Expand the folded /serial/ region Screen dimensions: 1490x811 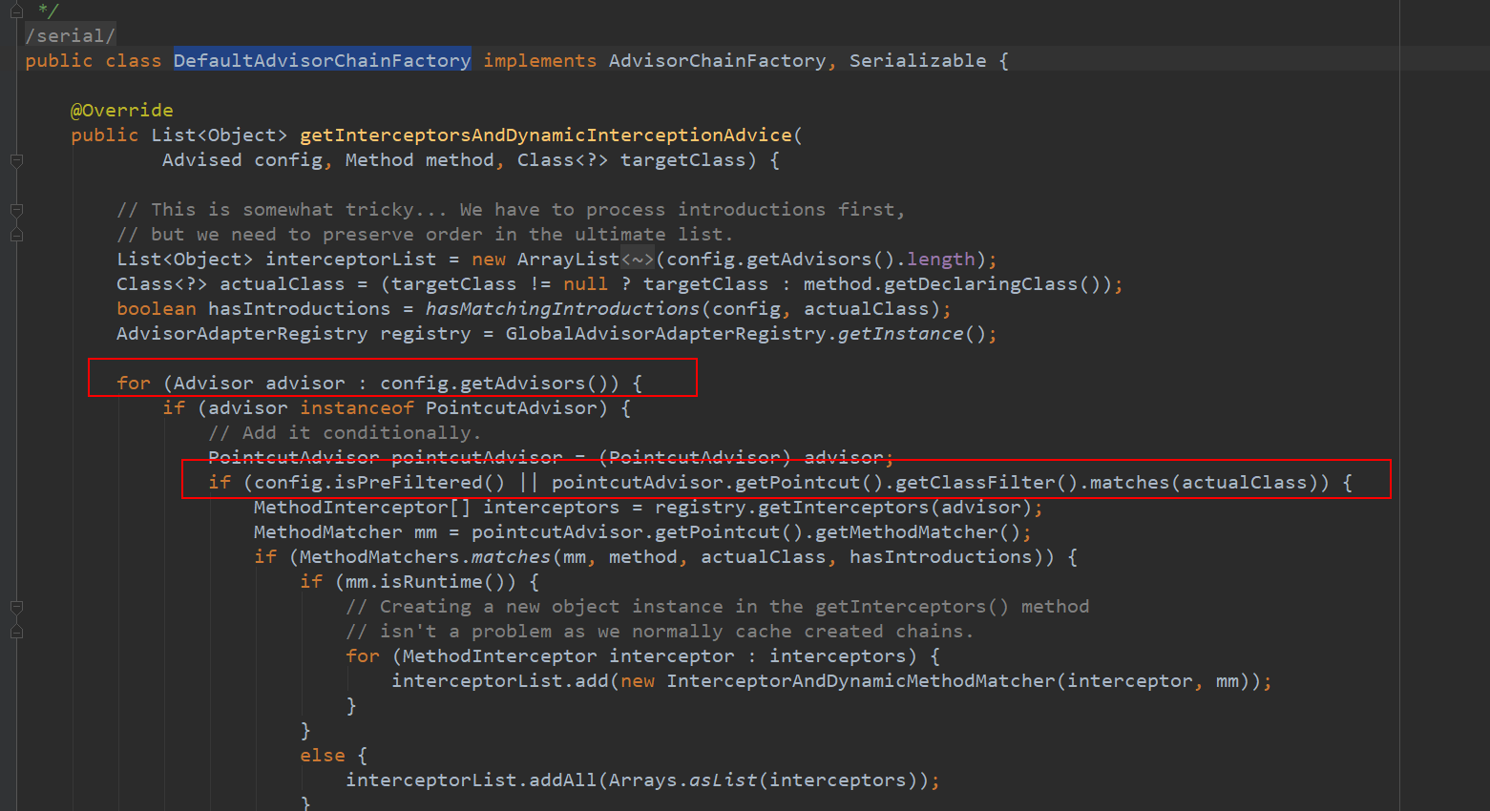click(71, 35)
